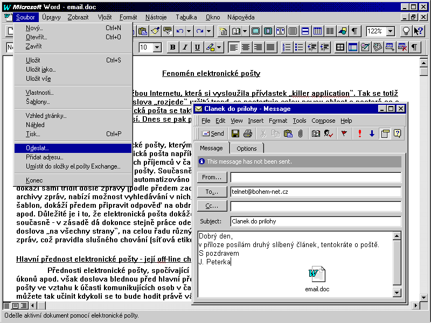Open the redo history dropdown arrow

point(209,31)
